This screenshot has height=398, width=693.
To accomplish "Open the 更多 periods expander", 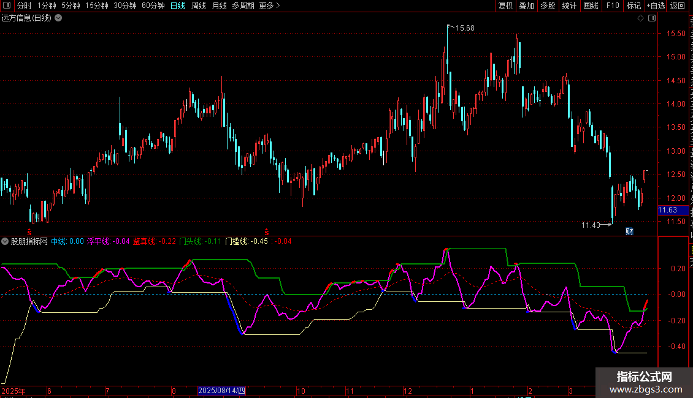I will point(269,6).
